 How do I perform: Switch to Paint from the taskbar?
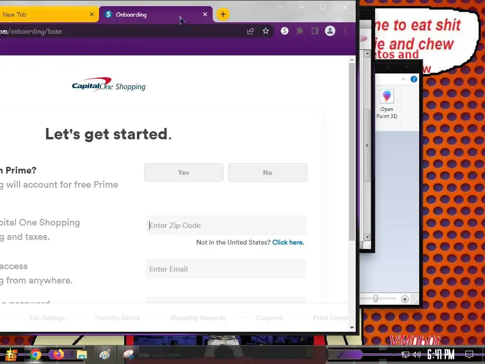point(105,355)
